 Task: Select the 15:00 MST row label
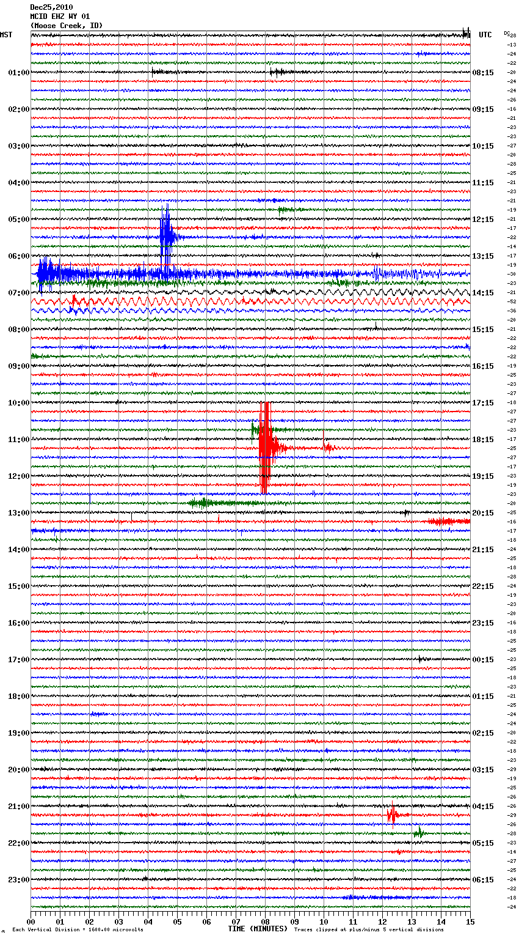(x=19, y=586)
